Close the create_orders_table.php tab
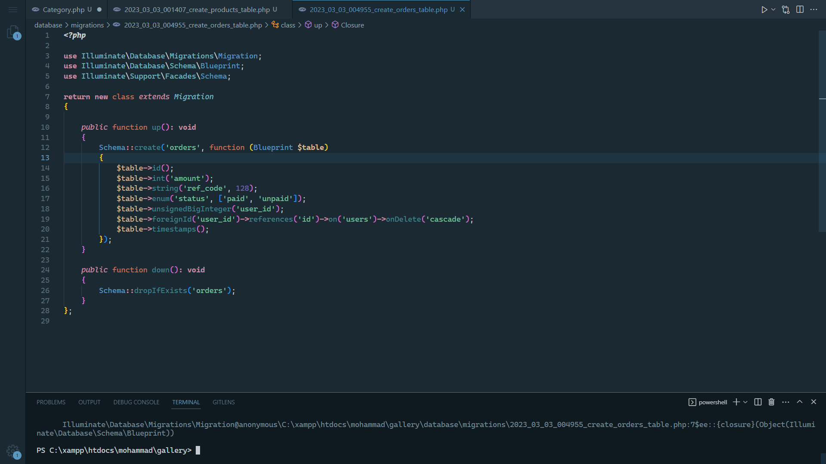The image size is (826, 464). [x=462, y=9]
